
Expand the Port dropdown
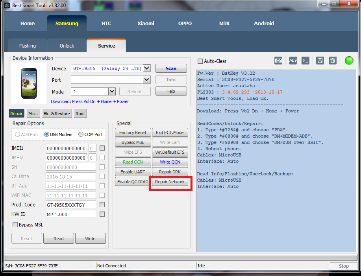click(x=147, y=80)
